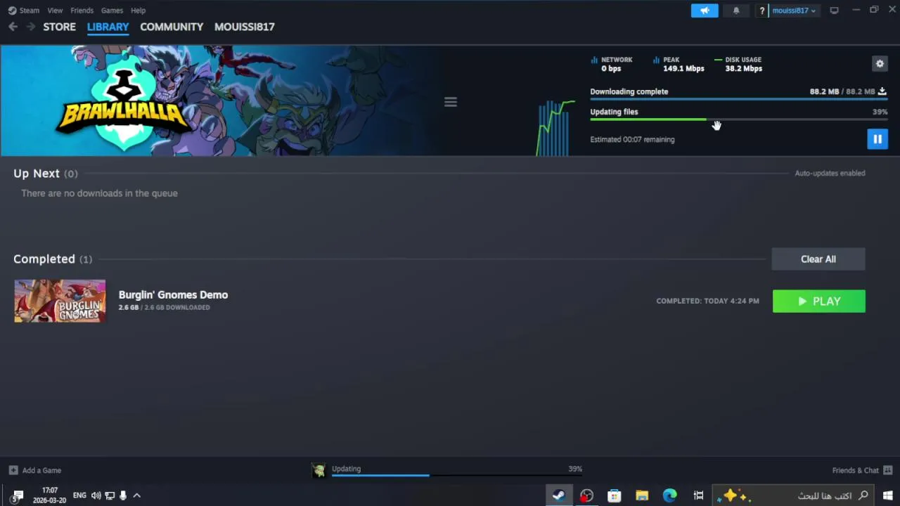Open the Brawlhalla download options menu icon
The width and height of the screenshot is (900, 506).
(451, 102)
